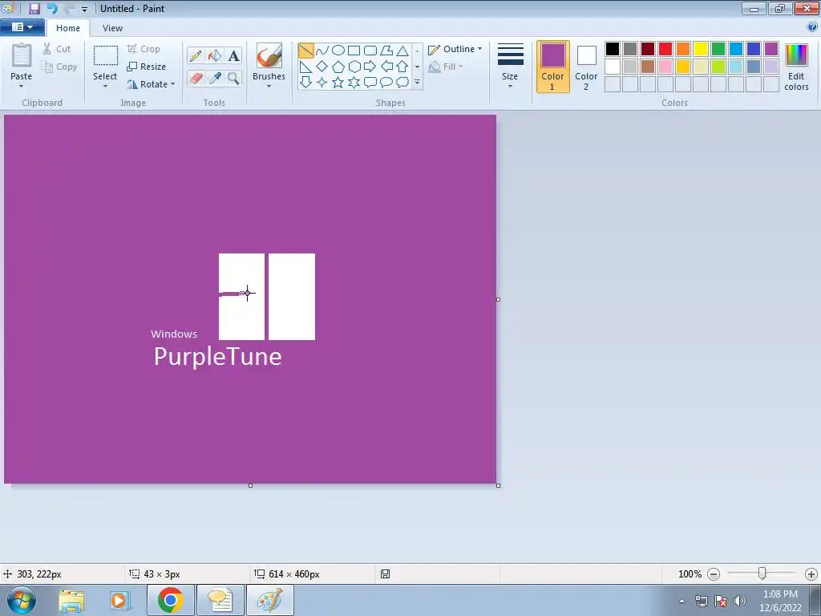Choose the Right arrow shape
The image size is (821, 616).
pos(370,67)
